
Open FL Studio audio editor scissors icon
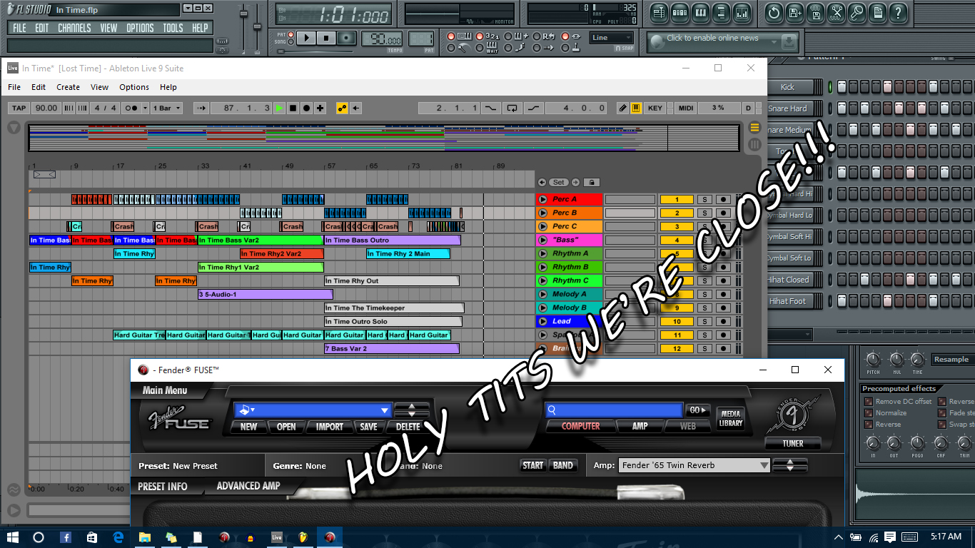tap(836, 13)
